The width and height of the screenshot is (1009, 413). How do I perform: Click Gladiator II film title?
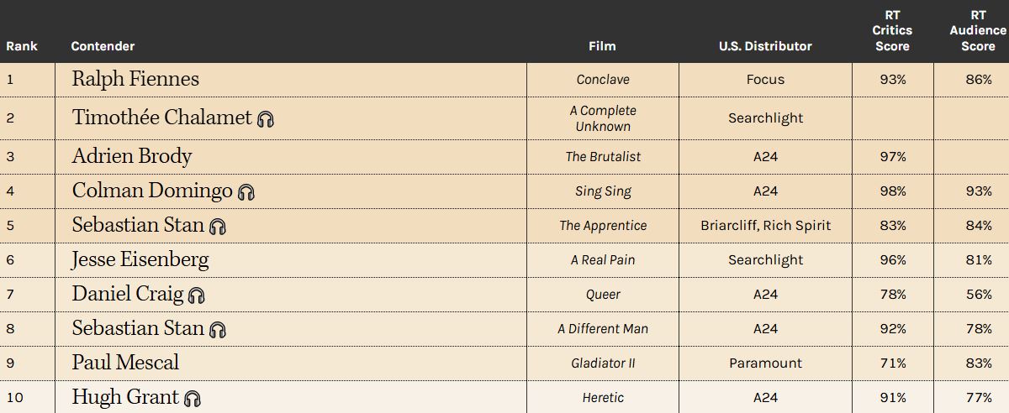(603, 363)
